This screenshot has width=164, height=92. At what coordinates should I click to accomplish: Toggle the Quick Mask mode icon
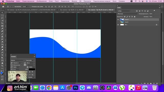pyautogui.click(x=2, y=77)
